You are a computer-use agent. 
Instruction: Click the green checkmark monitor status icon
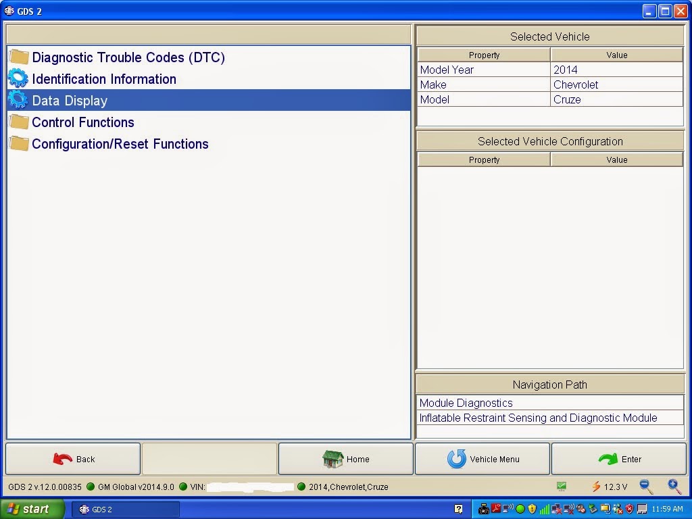562,487
